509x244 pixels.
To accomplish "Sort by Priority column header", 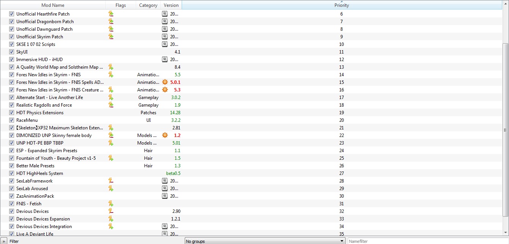I will click(342, 5).
